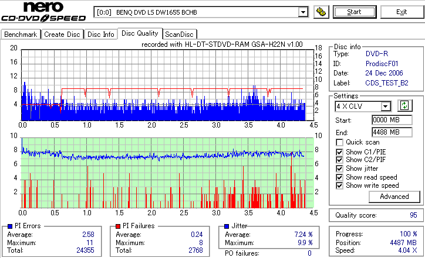
Task: Click Jitter average 7.24 %
Action: pyautogui.click(x=303, y=234)
